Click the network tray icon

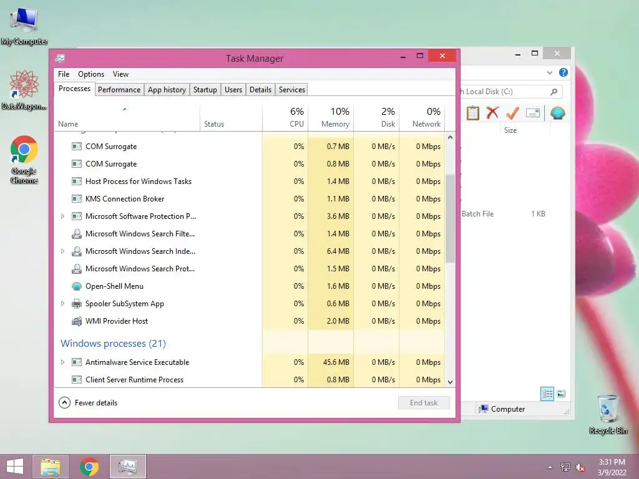(565, 467)
